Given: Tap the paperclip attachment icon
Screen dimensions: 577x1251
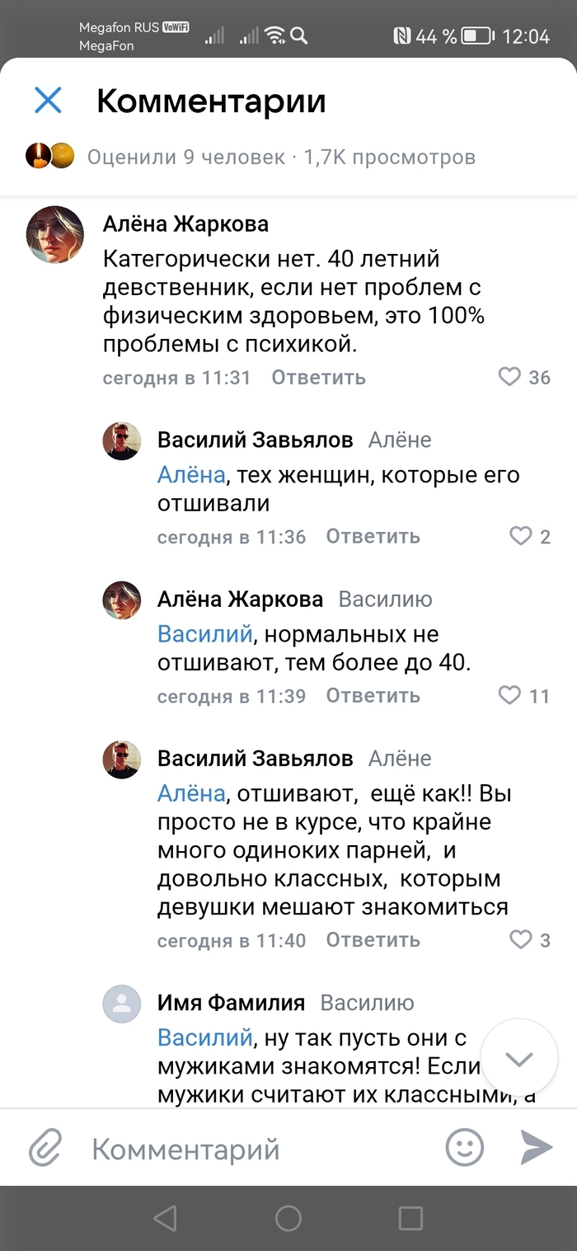Looking at the screenshot, I should pos(46,1148).
